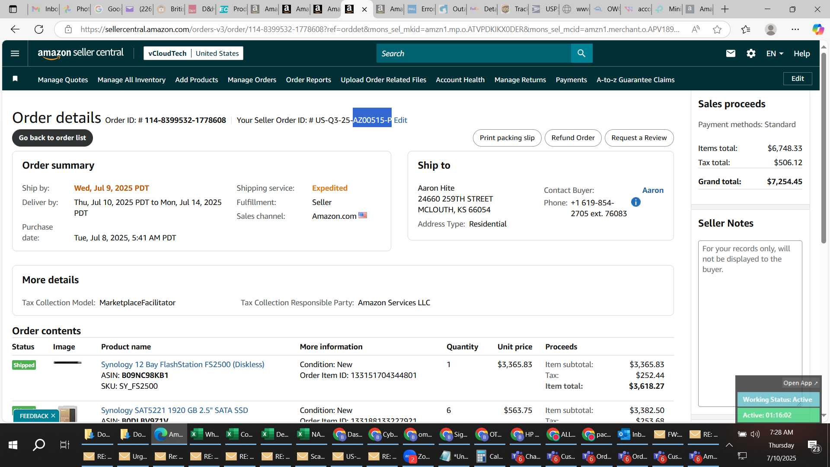This screenshot has height=467, width=830.
Task: Click the FS2500 product thumbnail image
Action: 67,363
